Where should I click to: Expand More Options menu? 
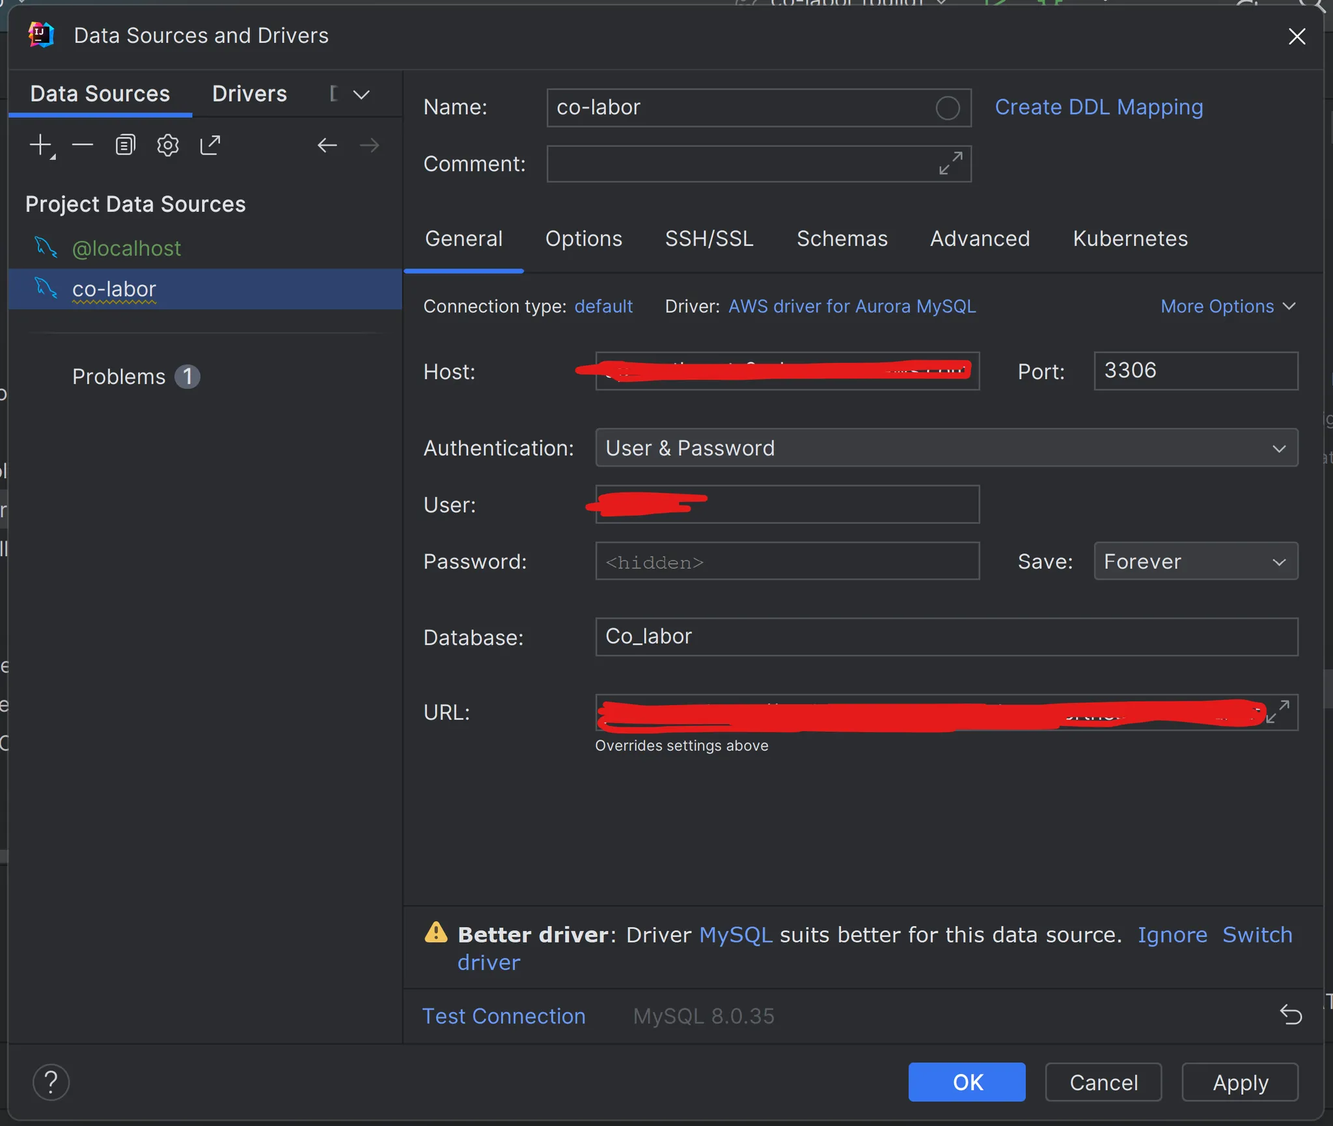tap(1228, 306)
